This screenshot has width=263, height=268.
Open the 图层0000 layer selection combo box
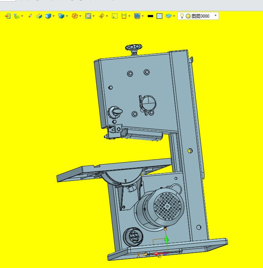click(198, 16)
